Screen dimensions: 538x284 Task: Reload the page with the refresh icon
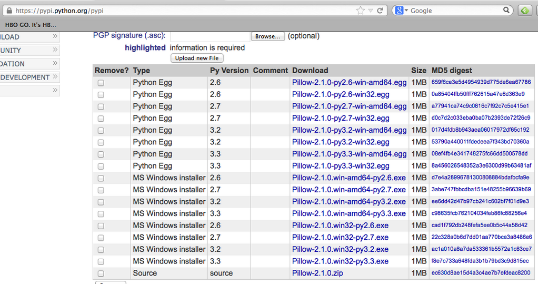click(x=380, y=11)
